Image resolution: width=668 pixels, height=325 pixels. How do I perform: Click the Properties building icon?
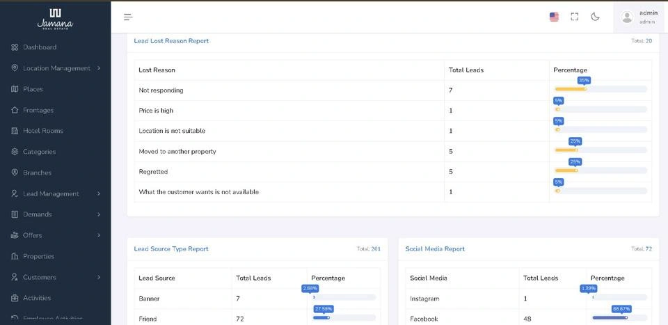(15, 256)
